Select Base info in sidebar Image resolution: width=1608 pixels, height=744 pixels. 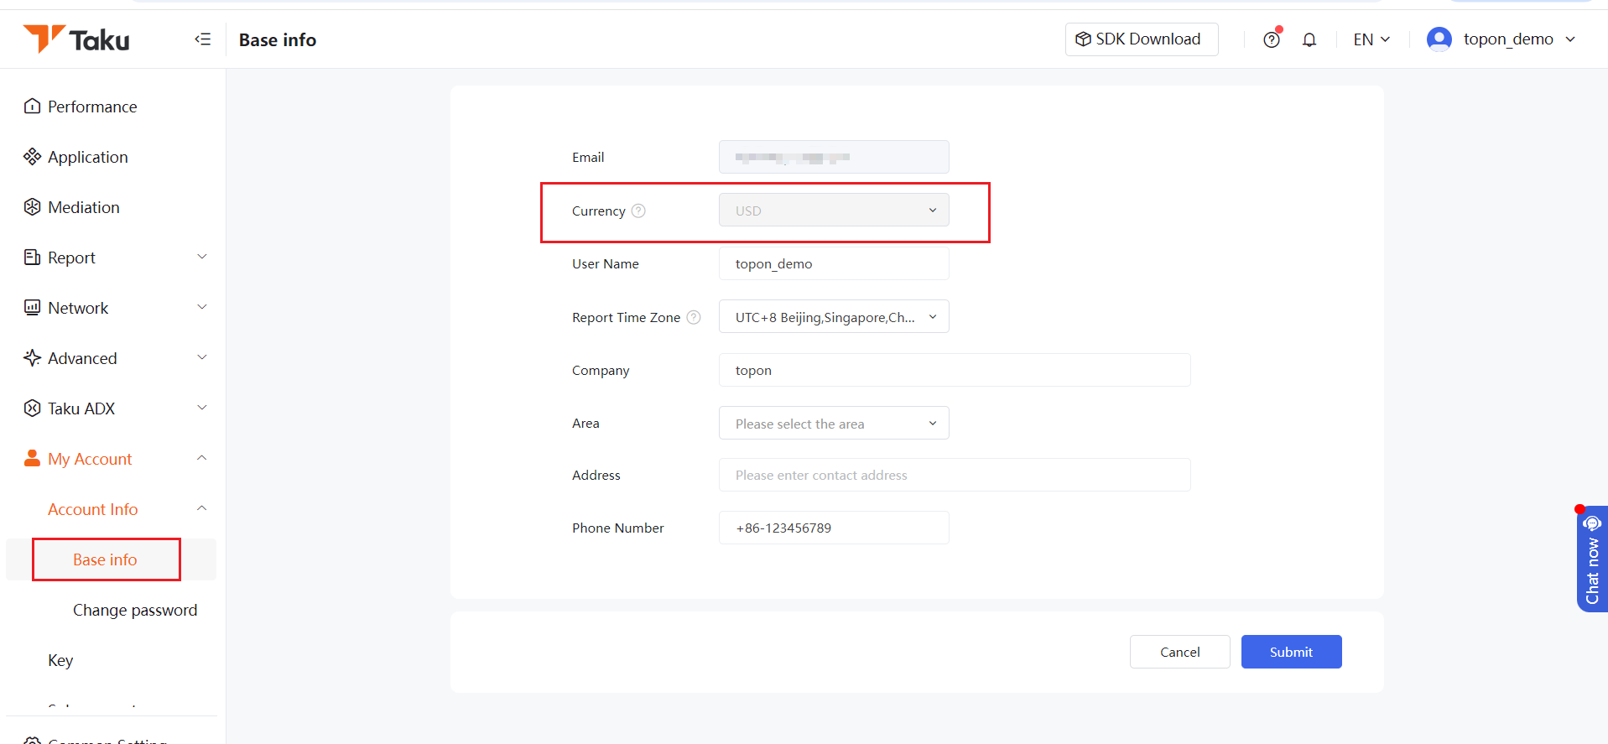106,559
